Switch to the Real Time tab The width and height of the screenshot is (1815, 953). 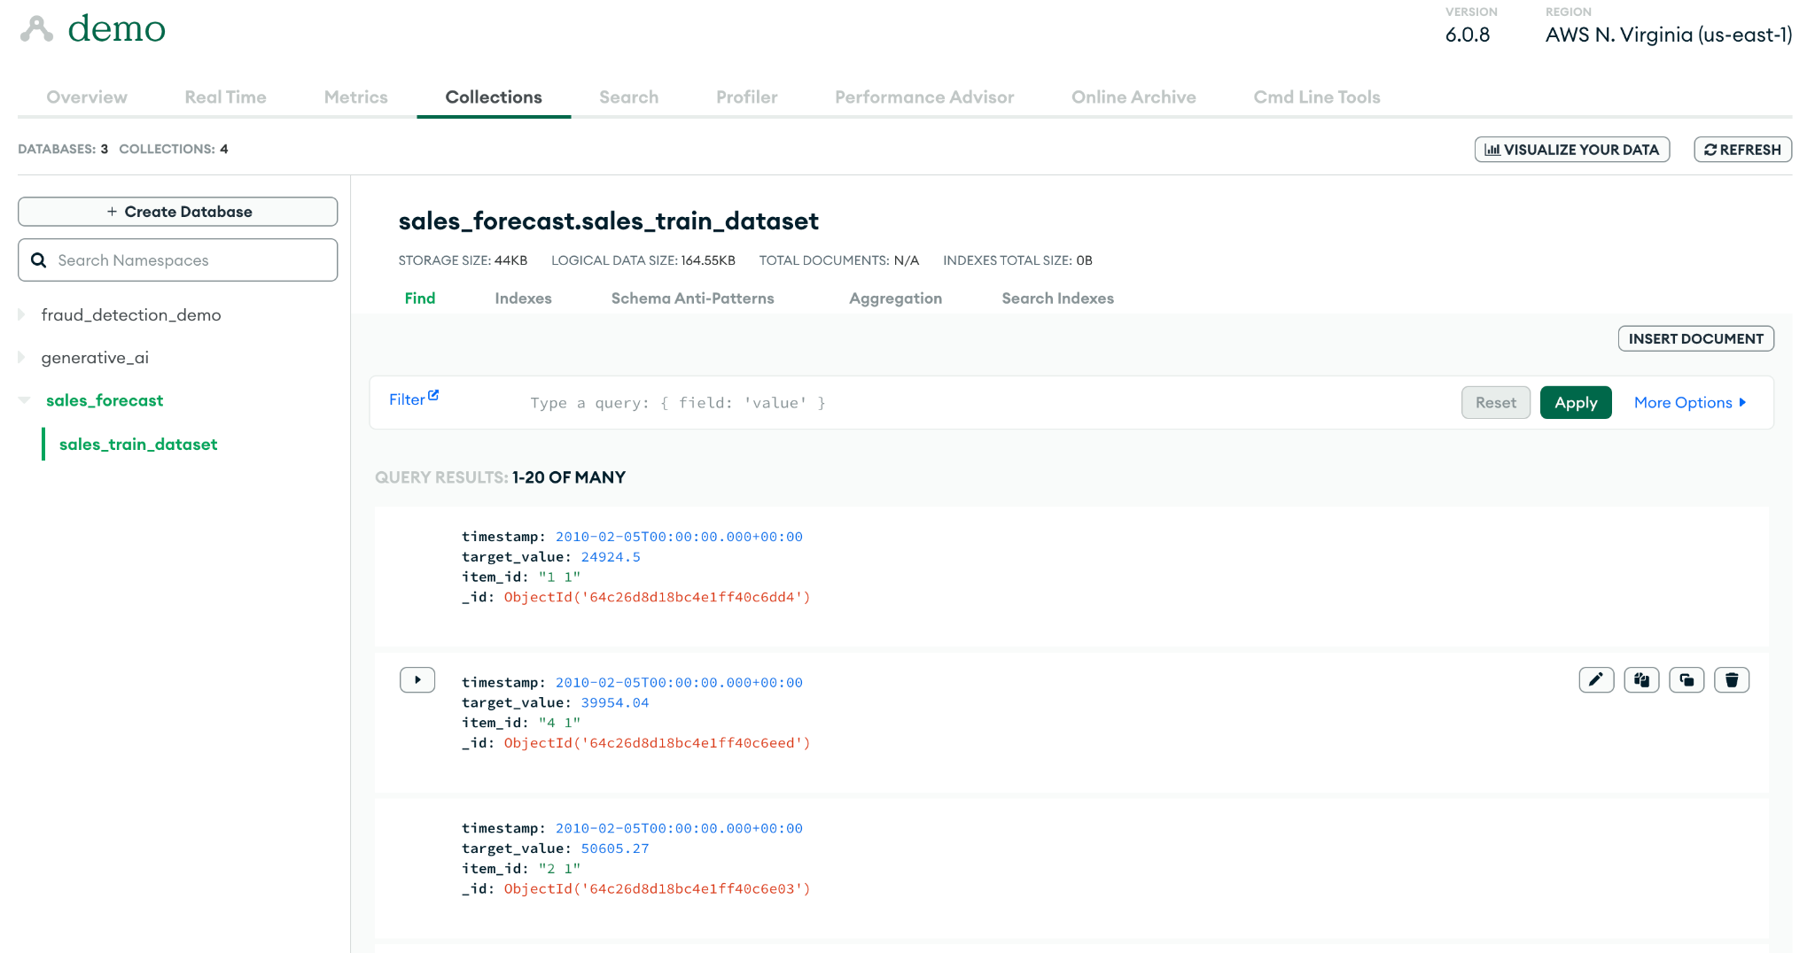click(x=225, y=97)
